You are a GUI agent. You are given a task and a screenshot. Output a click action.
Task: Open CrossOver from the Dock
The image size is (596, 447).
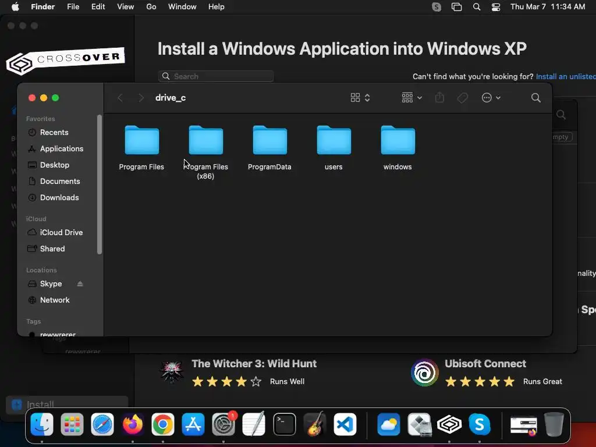(449, 424)
